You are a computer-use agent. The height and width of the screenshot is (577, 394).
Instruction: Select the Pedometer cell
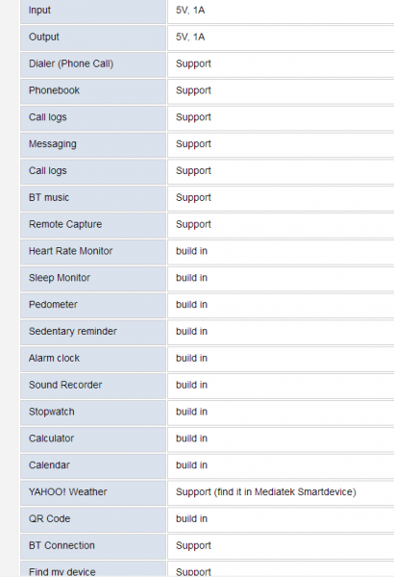[93, 306]
